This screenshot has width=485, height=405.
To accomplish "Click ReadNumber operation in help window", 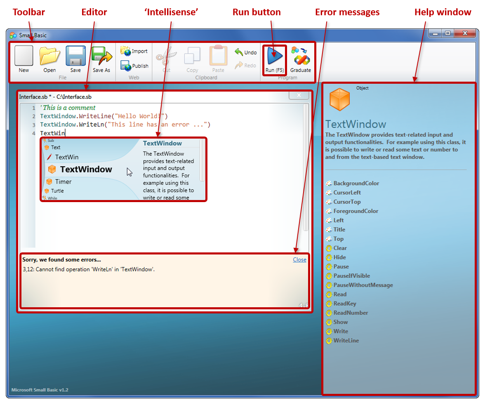I will [347, 313].
